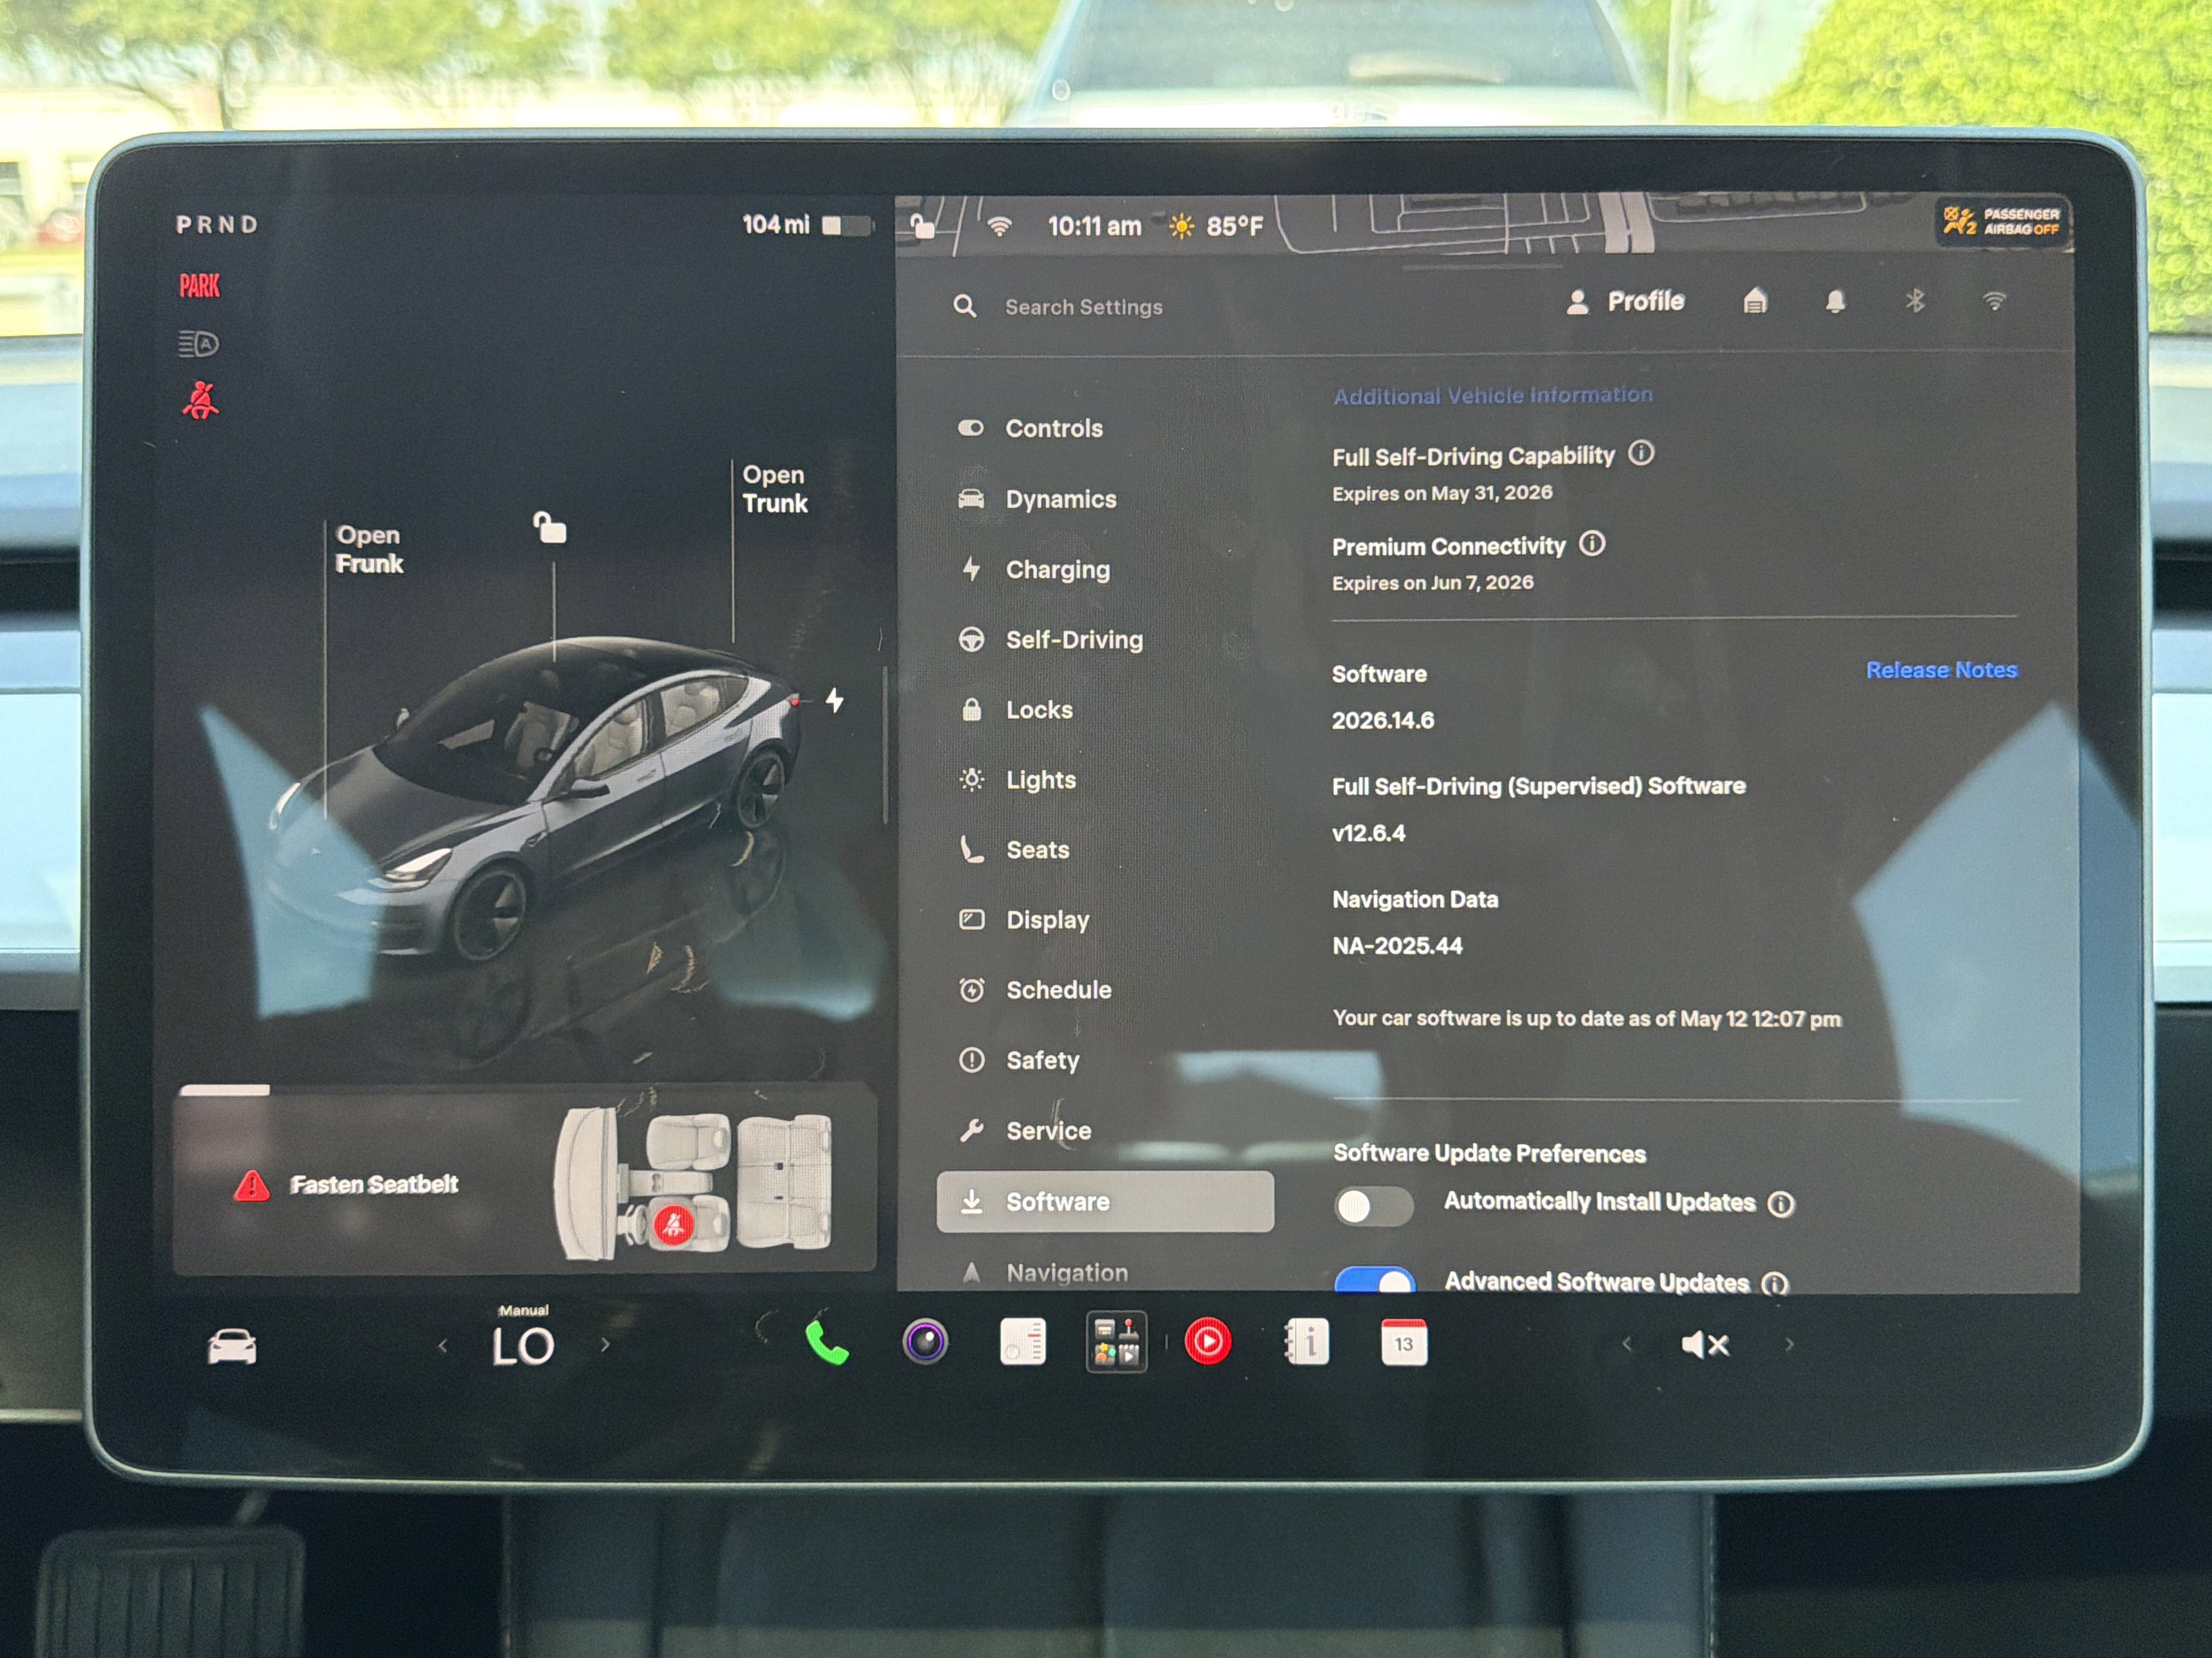The width and height of the screenshot is (2212, 1658).
Task: Open the Toybox arcade app icon
Action: (1116, 1342)
